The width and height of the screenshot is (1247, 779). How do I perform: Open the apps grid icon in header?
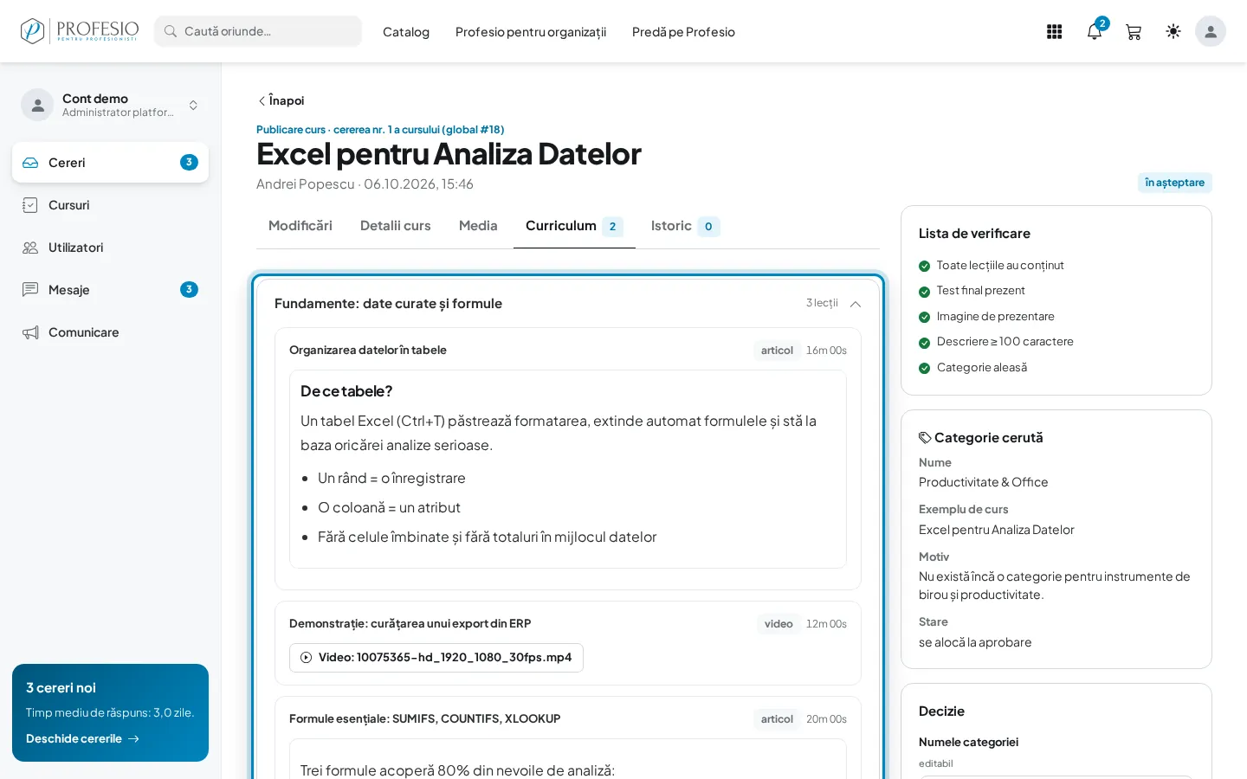(1054, 32)
